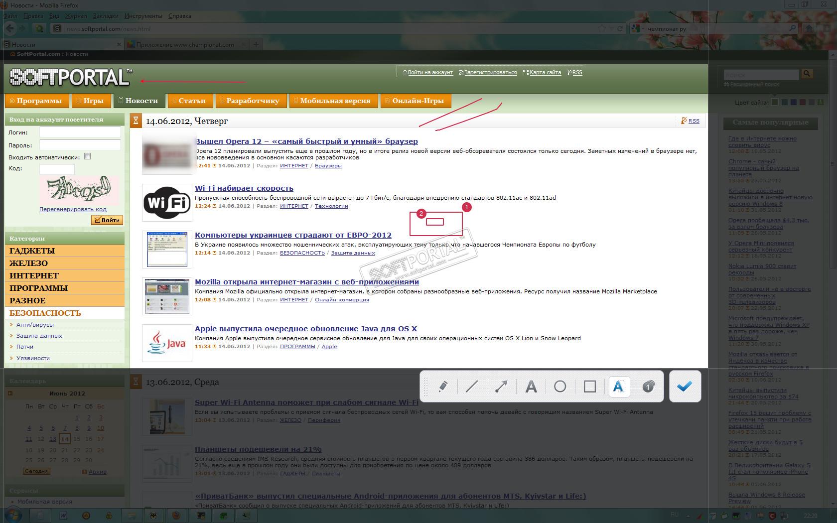Select the rectangle shape tool
Image resolution: width=837 pixels, height=523 pixels.
tap(590, 387)
